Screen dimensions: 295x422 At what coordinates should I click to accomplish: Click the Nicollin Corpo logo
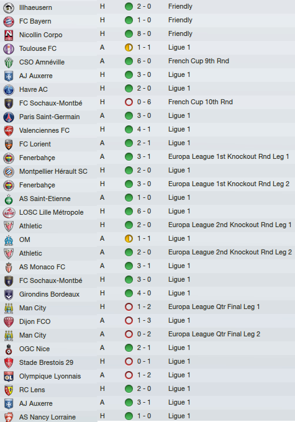[x=9, y=35]
